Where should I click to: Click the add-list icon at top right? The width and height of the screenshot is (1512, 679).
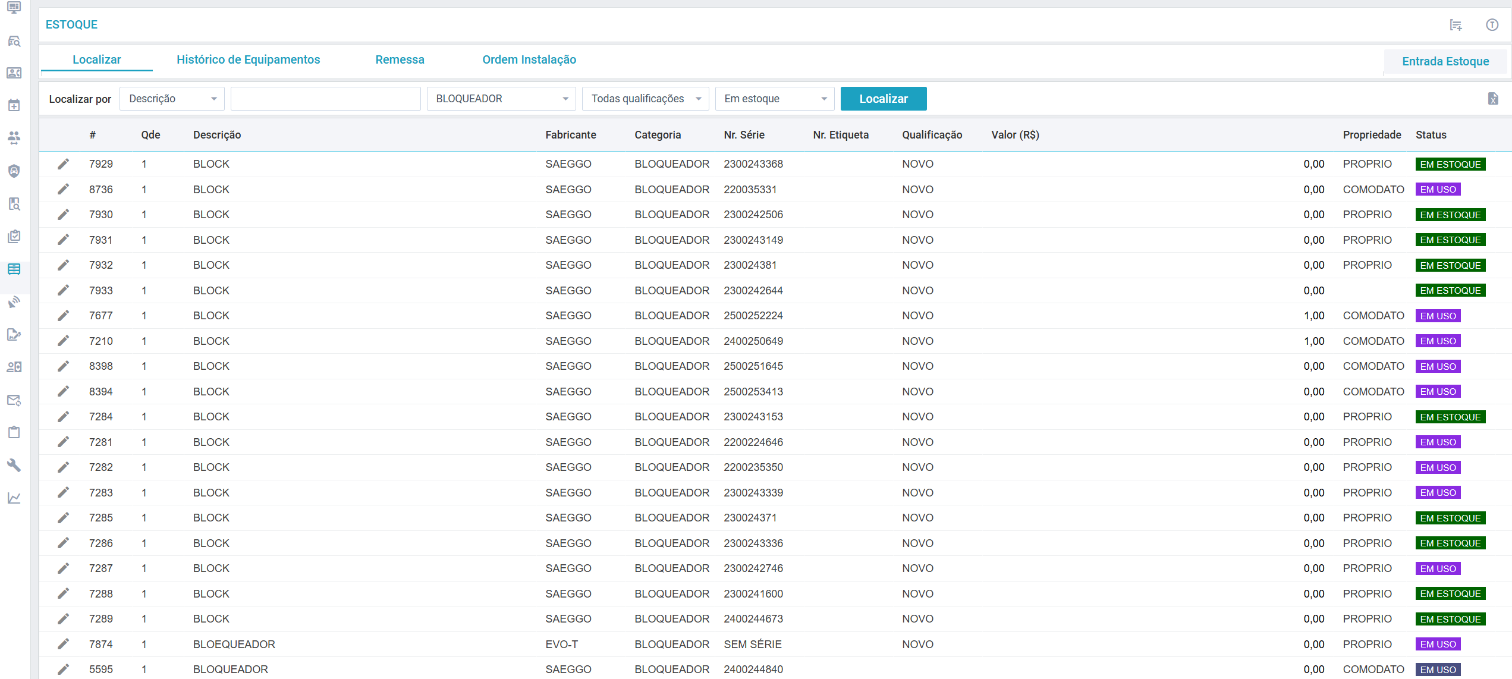coord(1456,25)
